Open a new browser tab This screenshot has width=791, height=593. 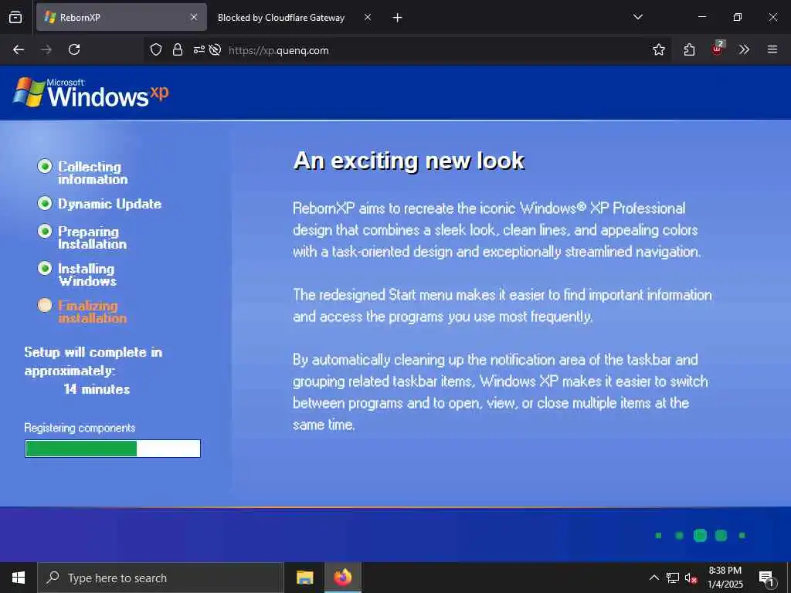(398, 18)
